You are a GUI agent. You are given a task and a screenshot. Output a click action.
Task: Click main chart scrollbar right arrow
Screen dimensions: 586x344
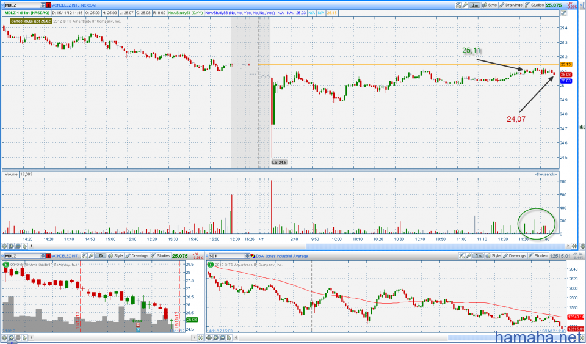point(568,246)
